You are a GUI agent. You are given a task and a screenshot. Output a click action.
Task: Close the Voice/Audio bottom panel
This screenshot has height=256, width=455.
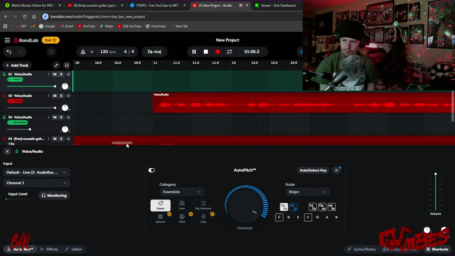point(7,151)
